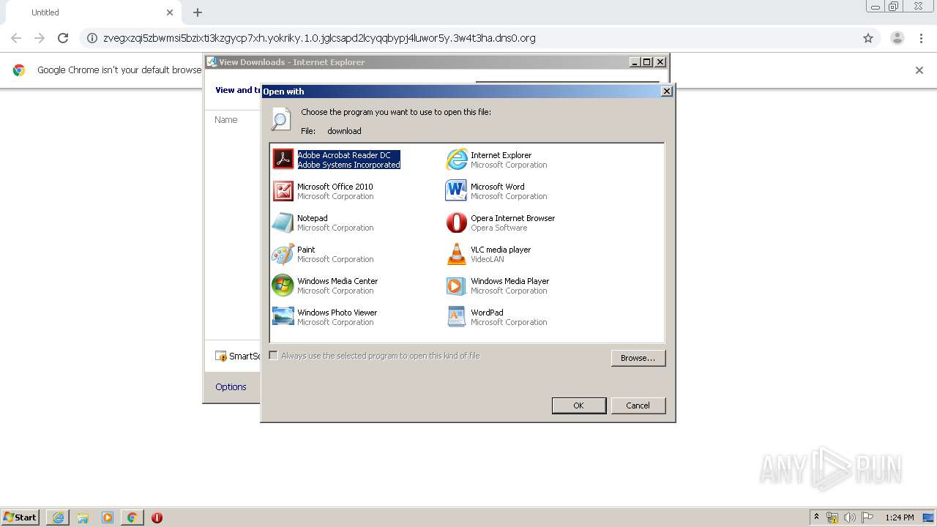This screenshot has height=527, width=937.
Task: Select 'Adobe Acrobat Reader DC' text entry
Action: click(x=344, y=155)
